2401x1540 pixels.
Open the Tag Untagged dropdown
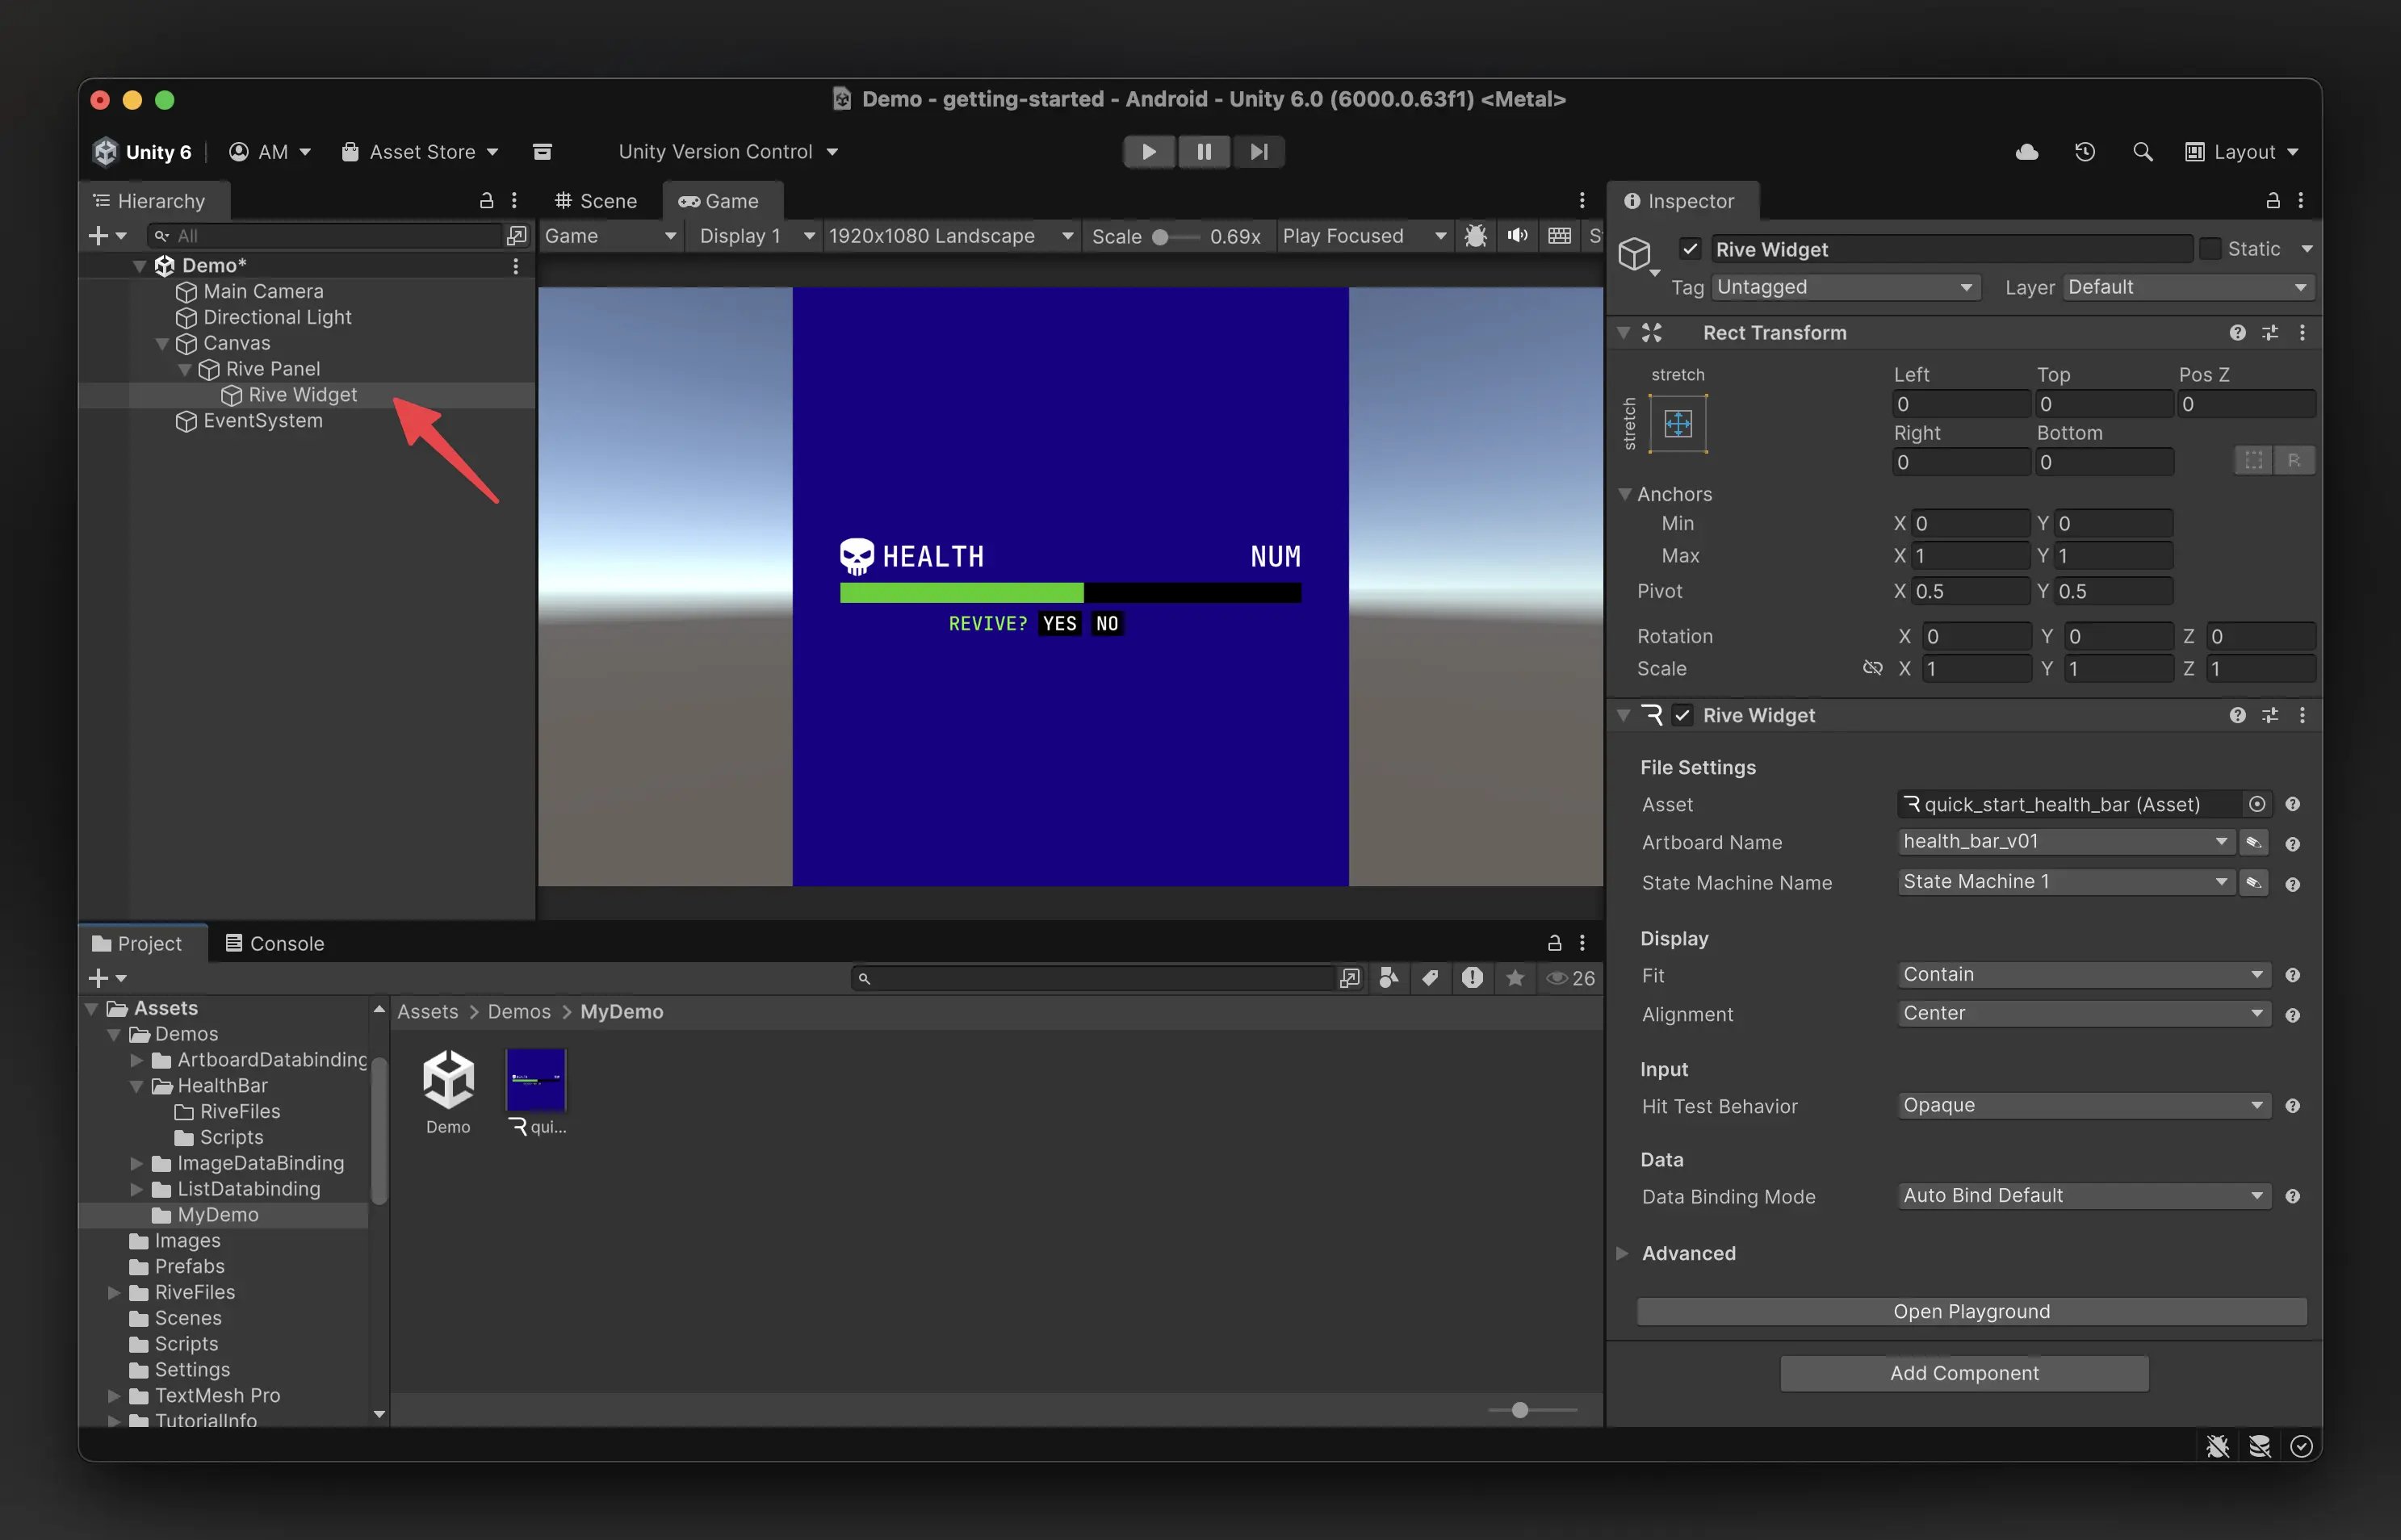[x=1845, y=287]
